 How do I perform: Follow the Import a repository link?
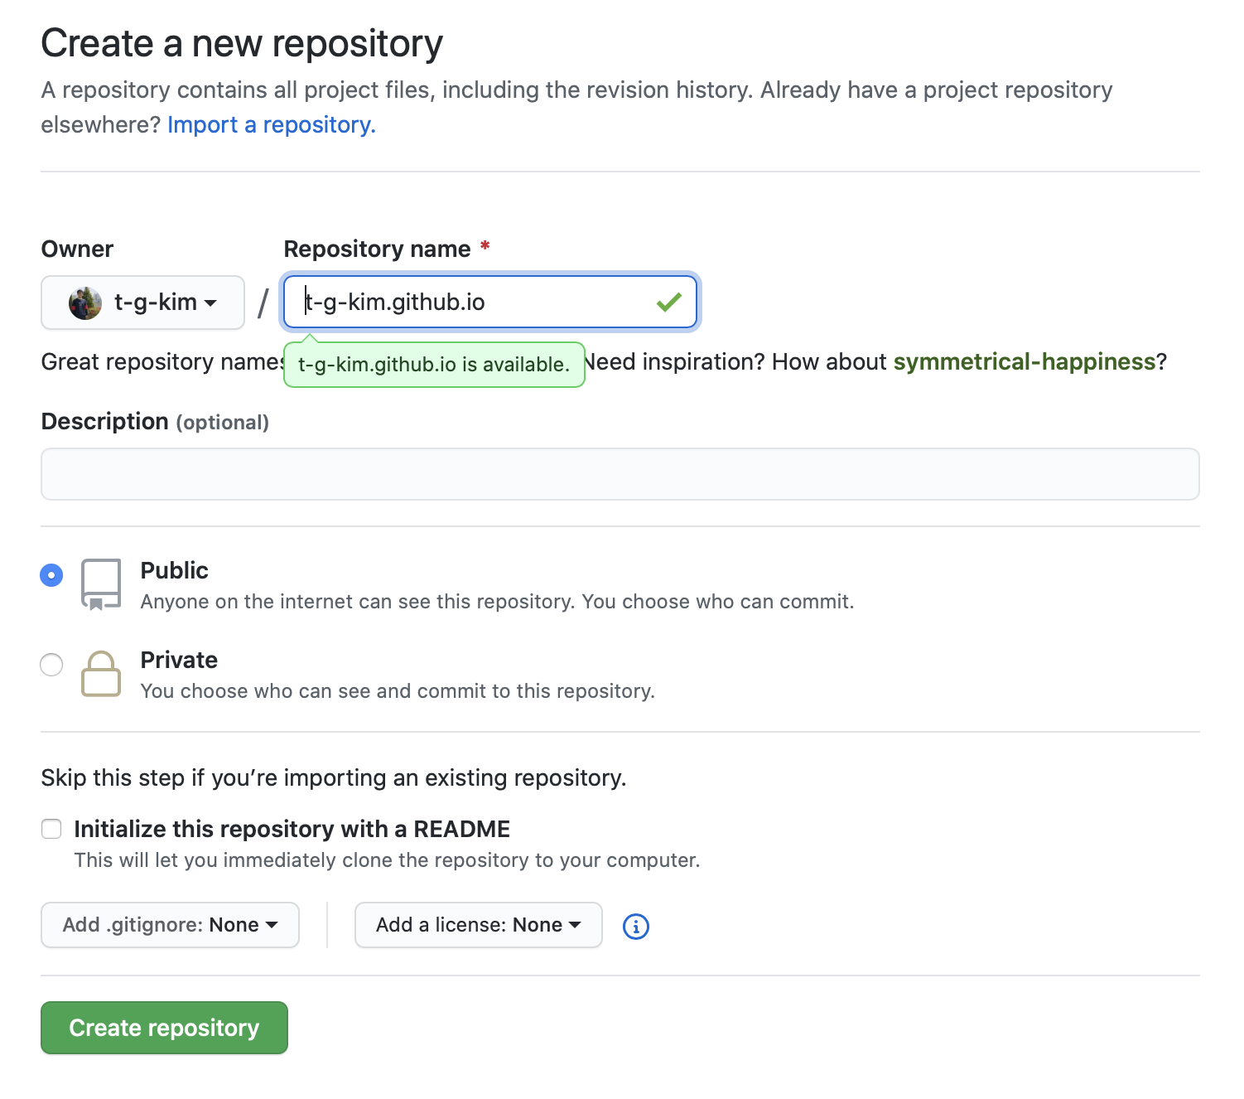pyautogui.click(x=272, y=124)
